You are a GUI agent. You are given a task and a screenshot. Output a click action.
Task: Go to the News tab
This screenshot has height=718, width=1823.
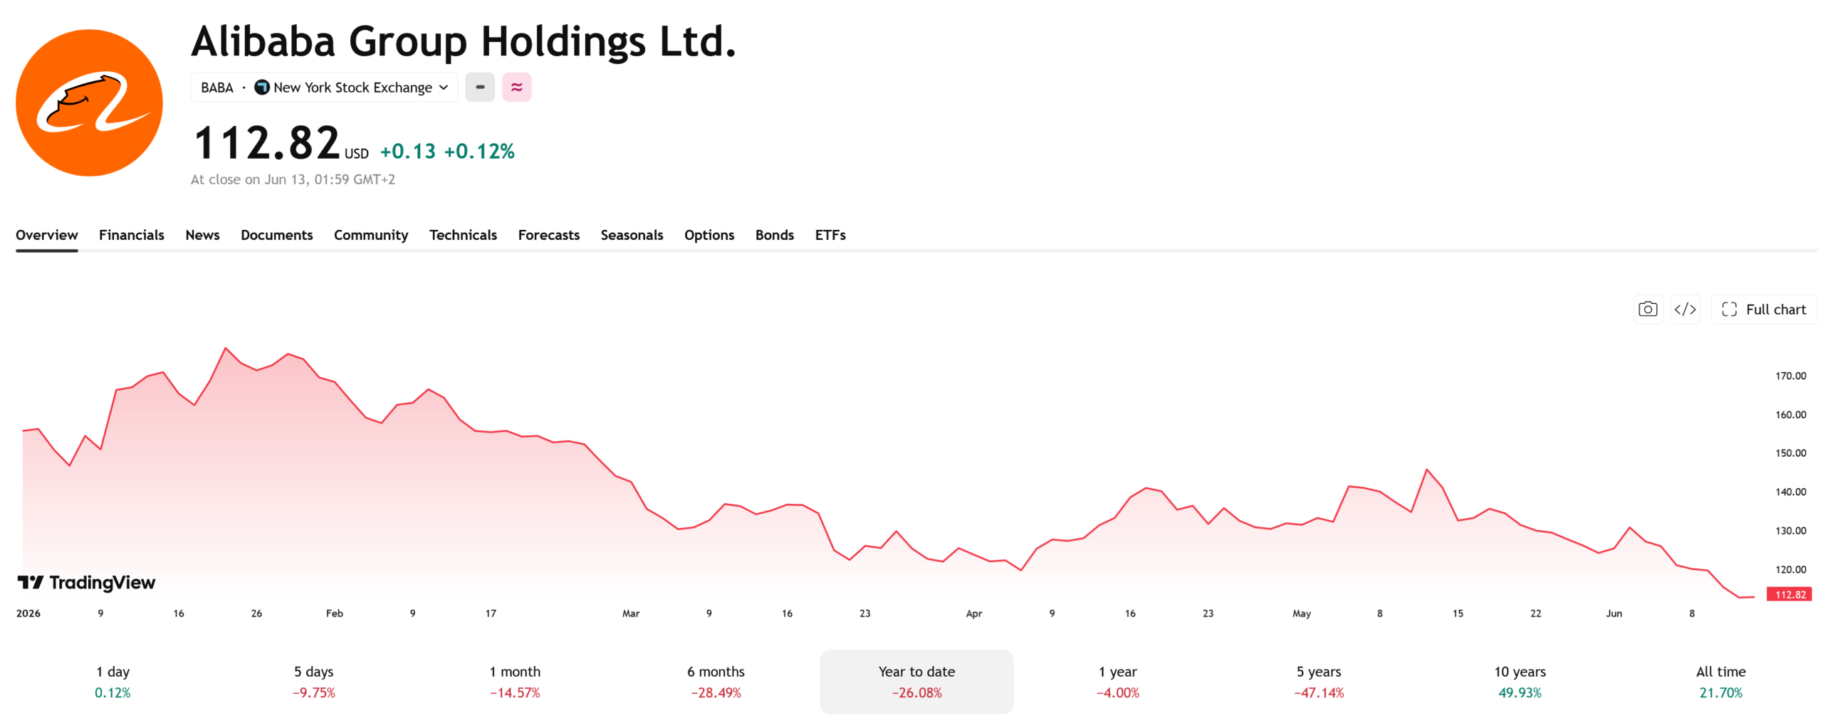click(202, 235)
